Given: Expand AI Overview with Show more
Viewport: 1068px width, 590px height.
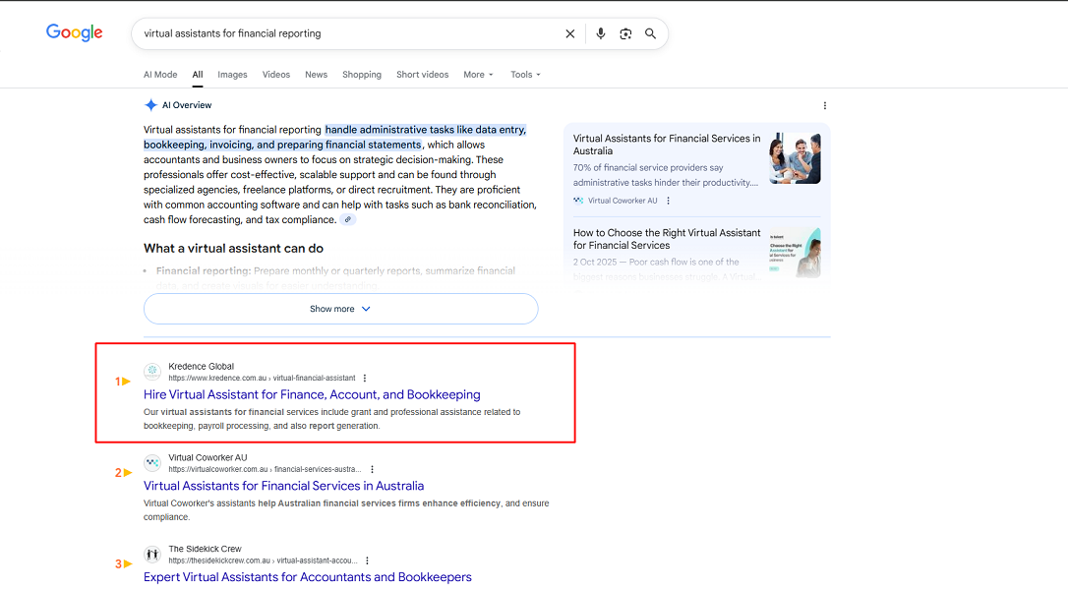Looking at the screenshot, I should pos(340,309).
